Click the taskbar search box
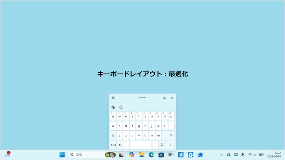 click(x=92, y=155)
